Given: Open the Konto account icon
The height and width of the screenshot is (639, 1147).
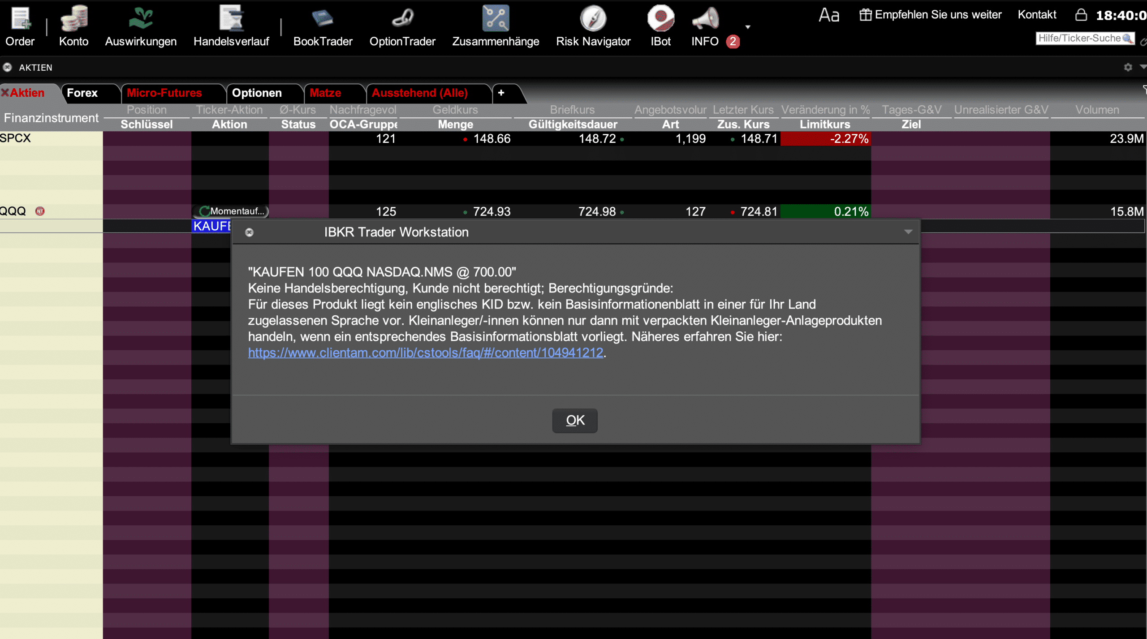Looking at the screenshot, I should point(74,26).
